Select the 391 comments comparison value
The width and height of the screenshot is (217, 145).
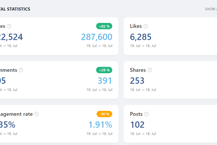point(105,81)
